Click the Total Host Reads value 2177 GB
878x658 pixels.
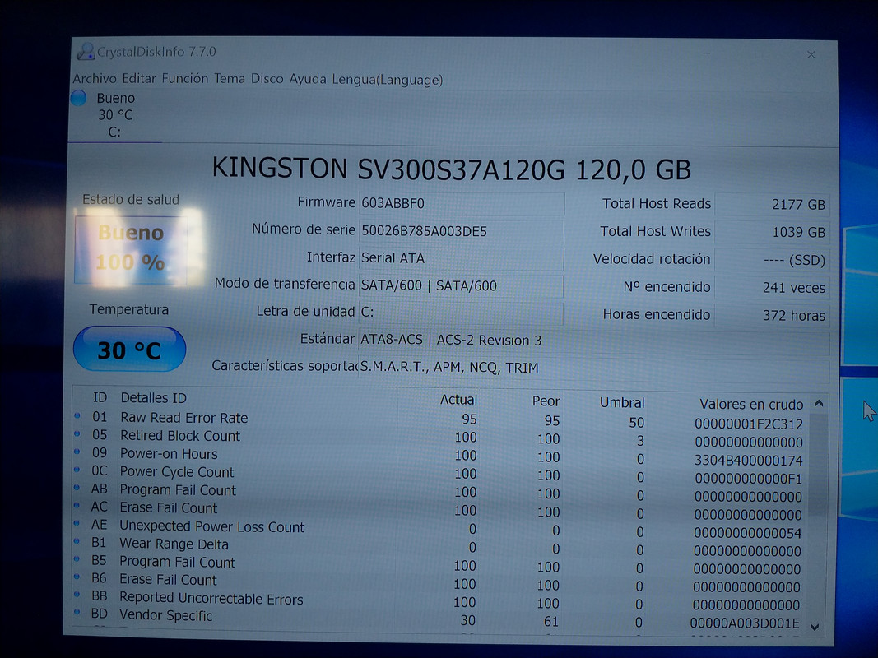coord(772,204)
